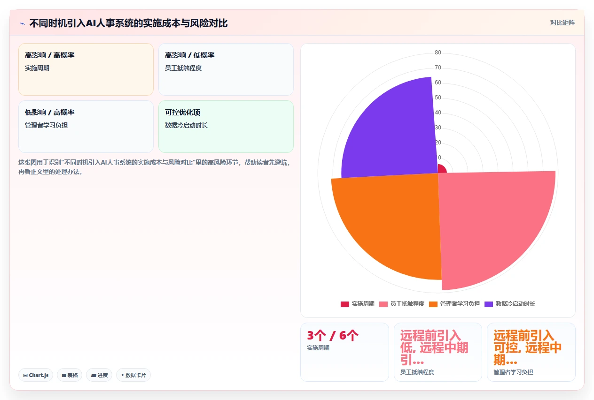
Task: Open the 员工抵触程度 data card at the bottom
Action: [x=438, y=352]
